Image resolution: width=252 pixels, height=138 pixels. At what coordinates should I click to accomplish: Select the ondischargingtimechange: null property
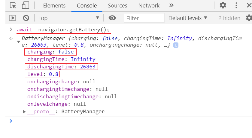pyautogui.click(x=72, y=96)
